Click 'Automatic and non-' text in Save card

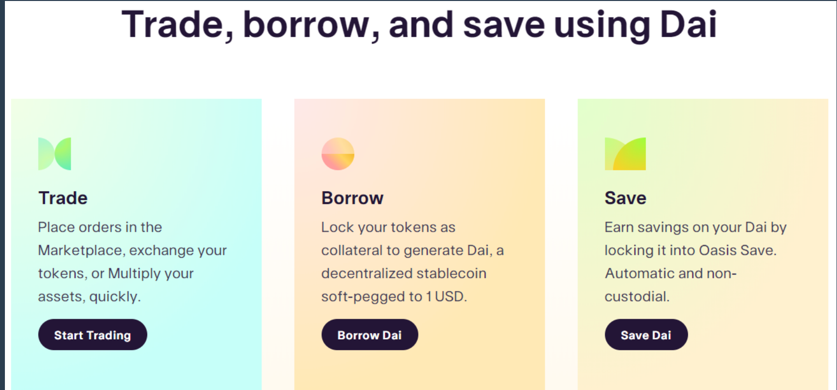point(671,273)
